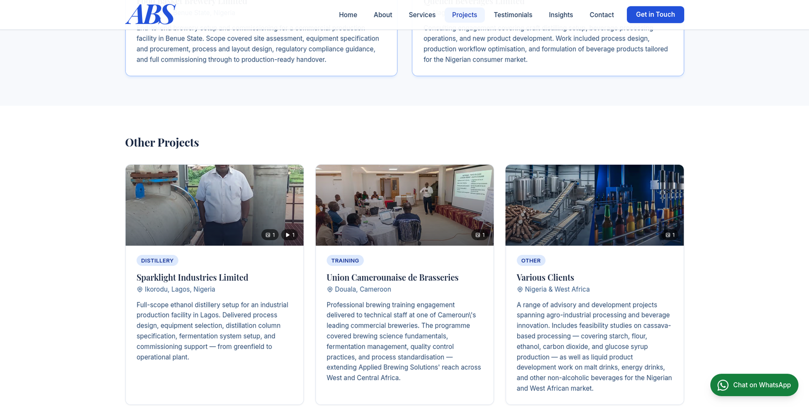
Task: Open the Contact page link
Action: pos(602,15)
